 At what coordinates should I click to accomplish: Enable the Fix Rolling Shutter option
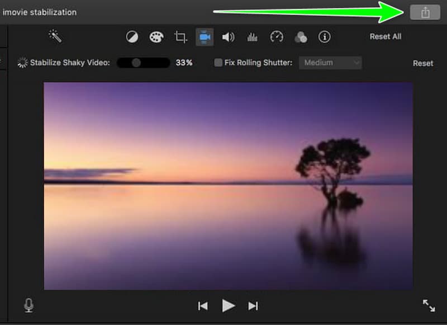tap(218, 63)
